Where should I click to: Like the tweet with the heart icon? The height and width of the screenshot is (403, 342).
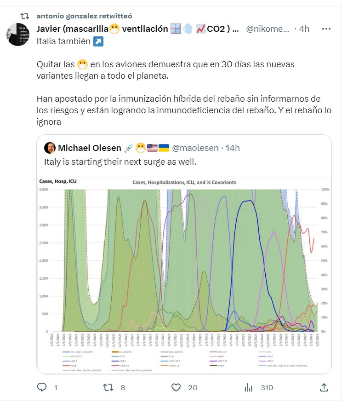pos(176,387)
